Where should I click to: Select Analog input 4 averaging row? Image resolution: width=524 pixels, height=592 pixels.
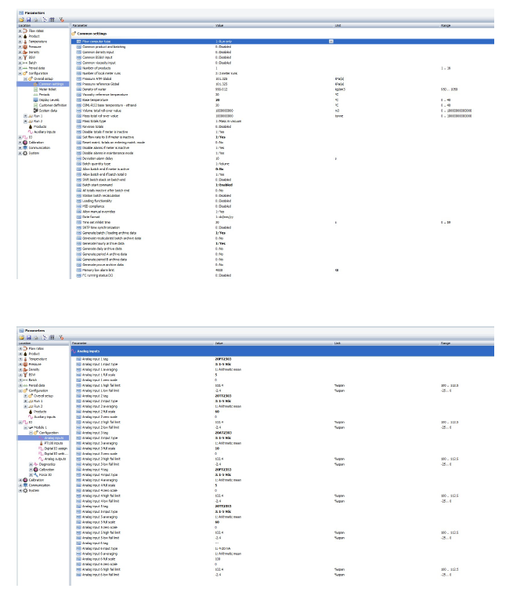(283, 480)
